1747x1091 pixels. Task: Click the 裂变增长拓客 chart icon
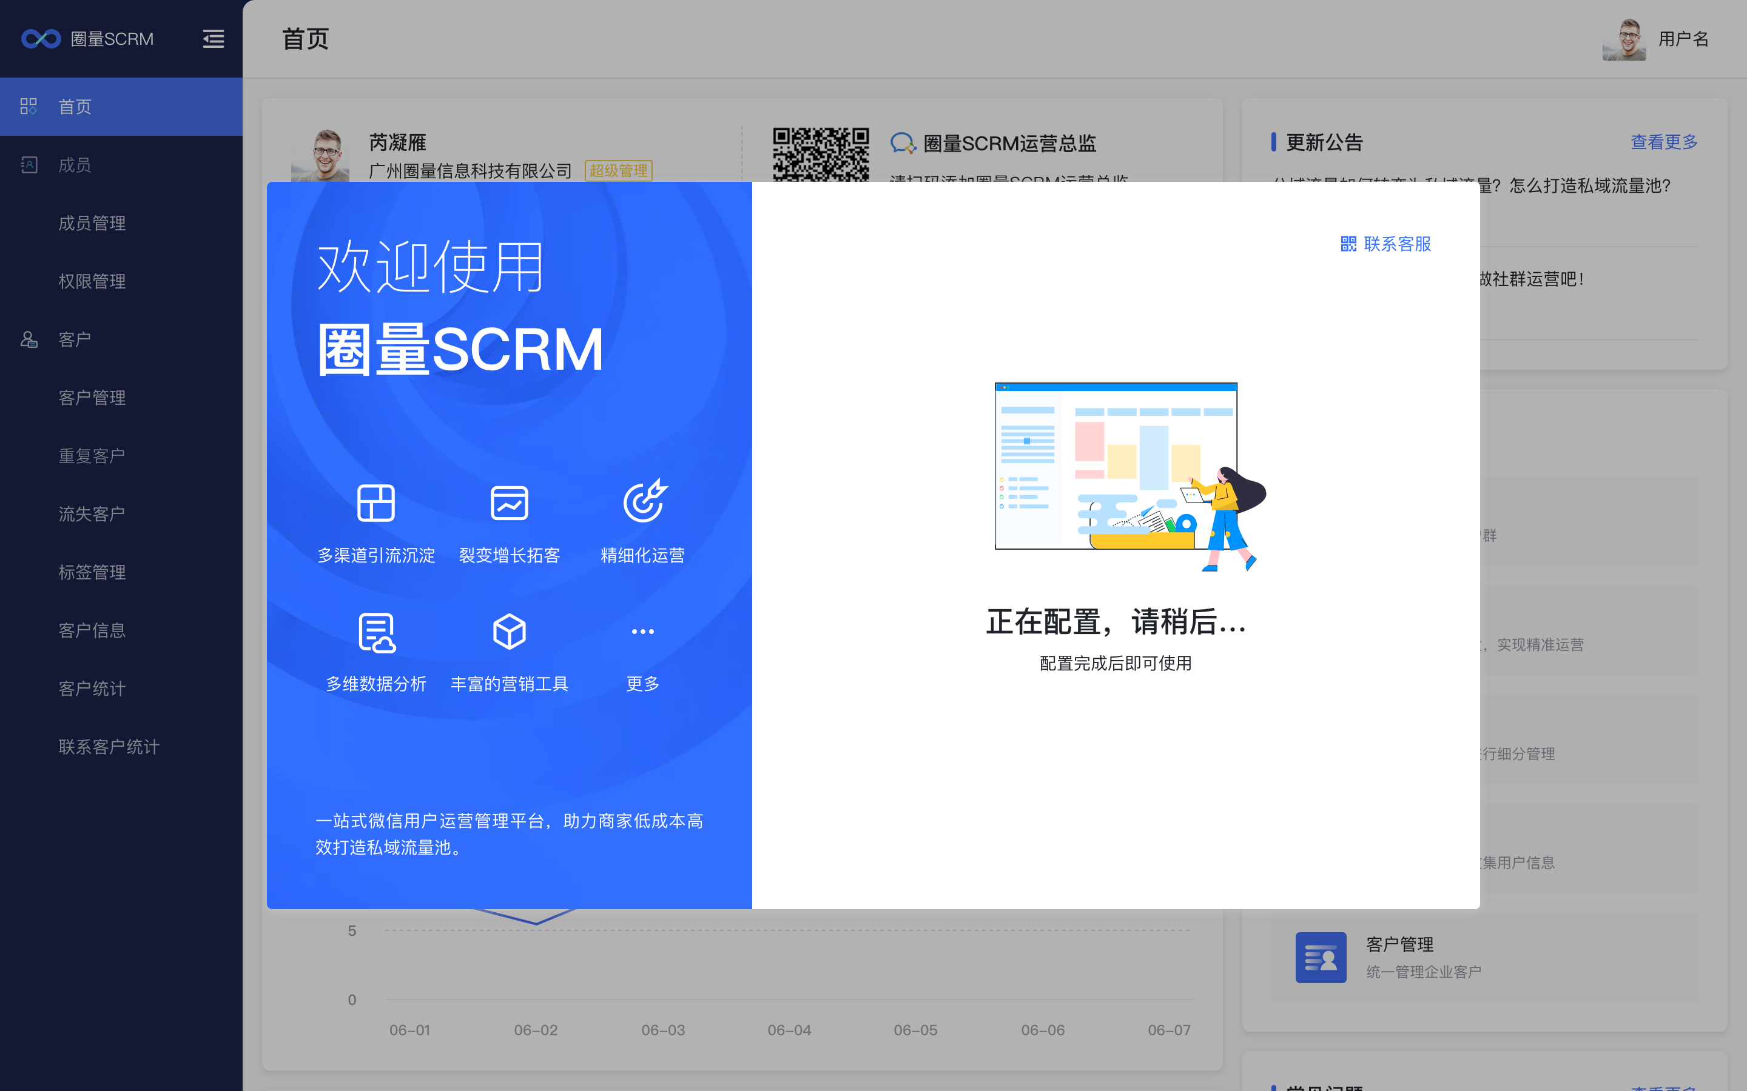[509, 503]
